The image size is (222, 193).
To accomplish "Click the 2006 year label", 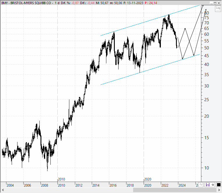I will click(27, 185).
